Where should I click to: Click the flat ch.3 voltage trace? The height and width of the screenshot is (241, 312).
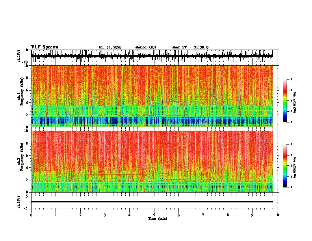pyautogui.click(x=152, y=202)
